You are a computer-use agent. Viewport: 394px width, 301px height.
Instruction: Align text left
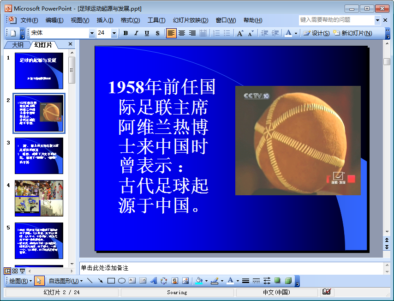[171, 33]
